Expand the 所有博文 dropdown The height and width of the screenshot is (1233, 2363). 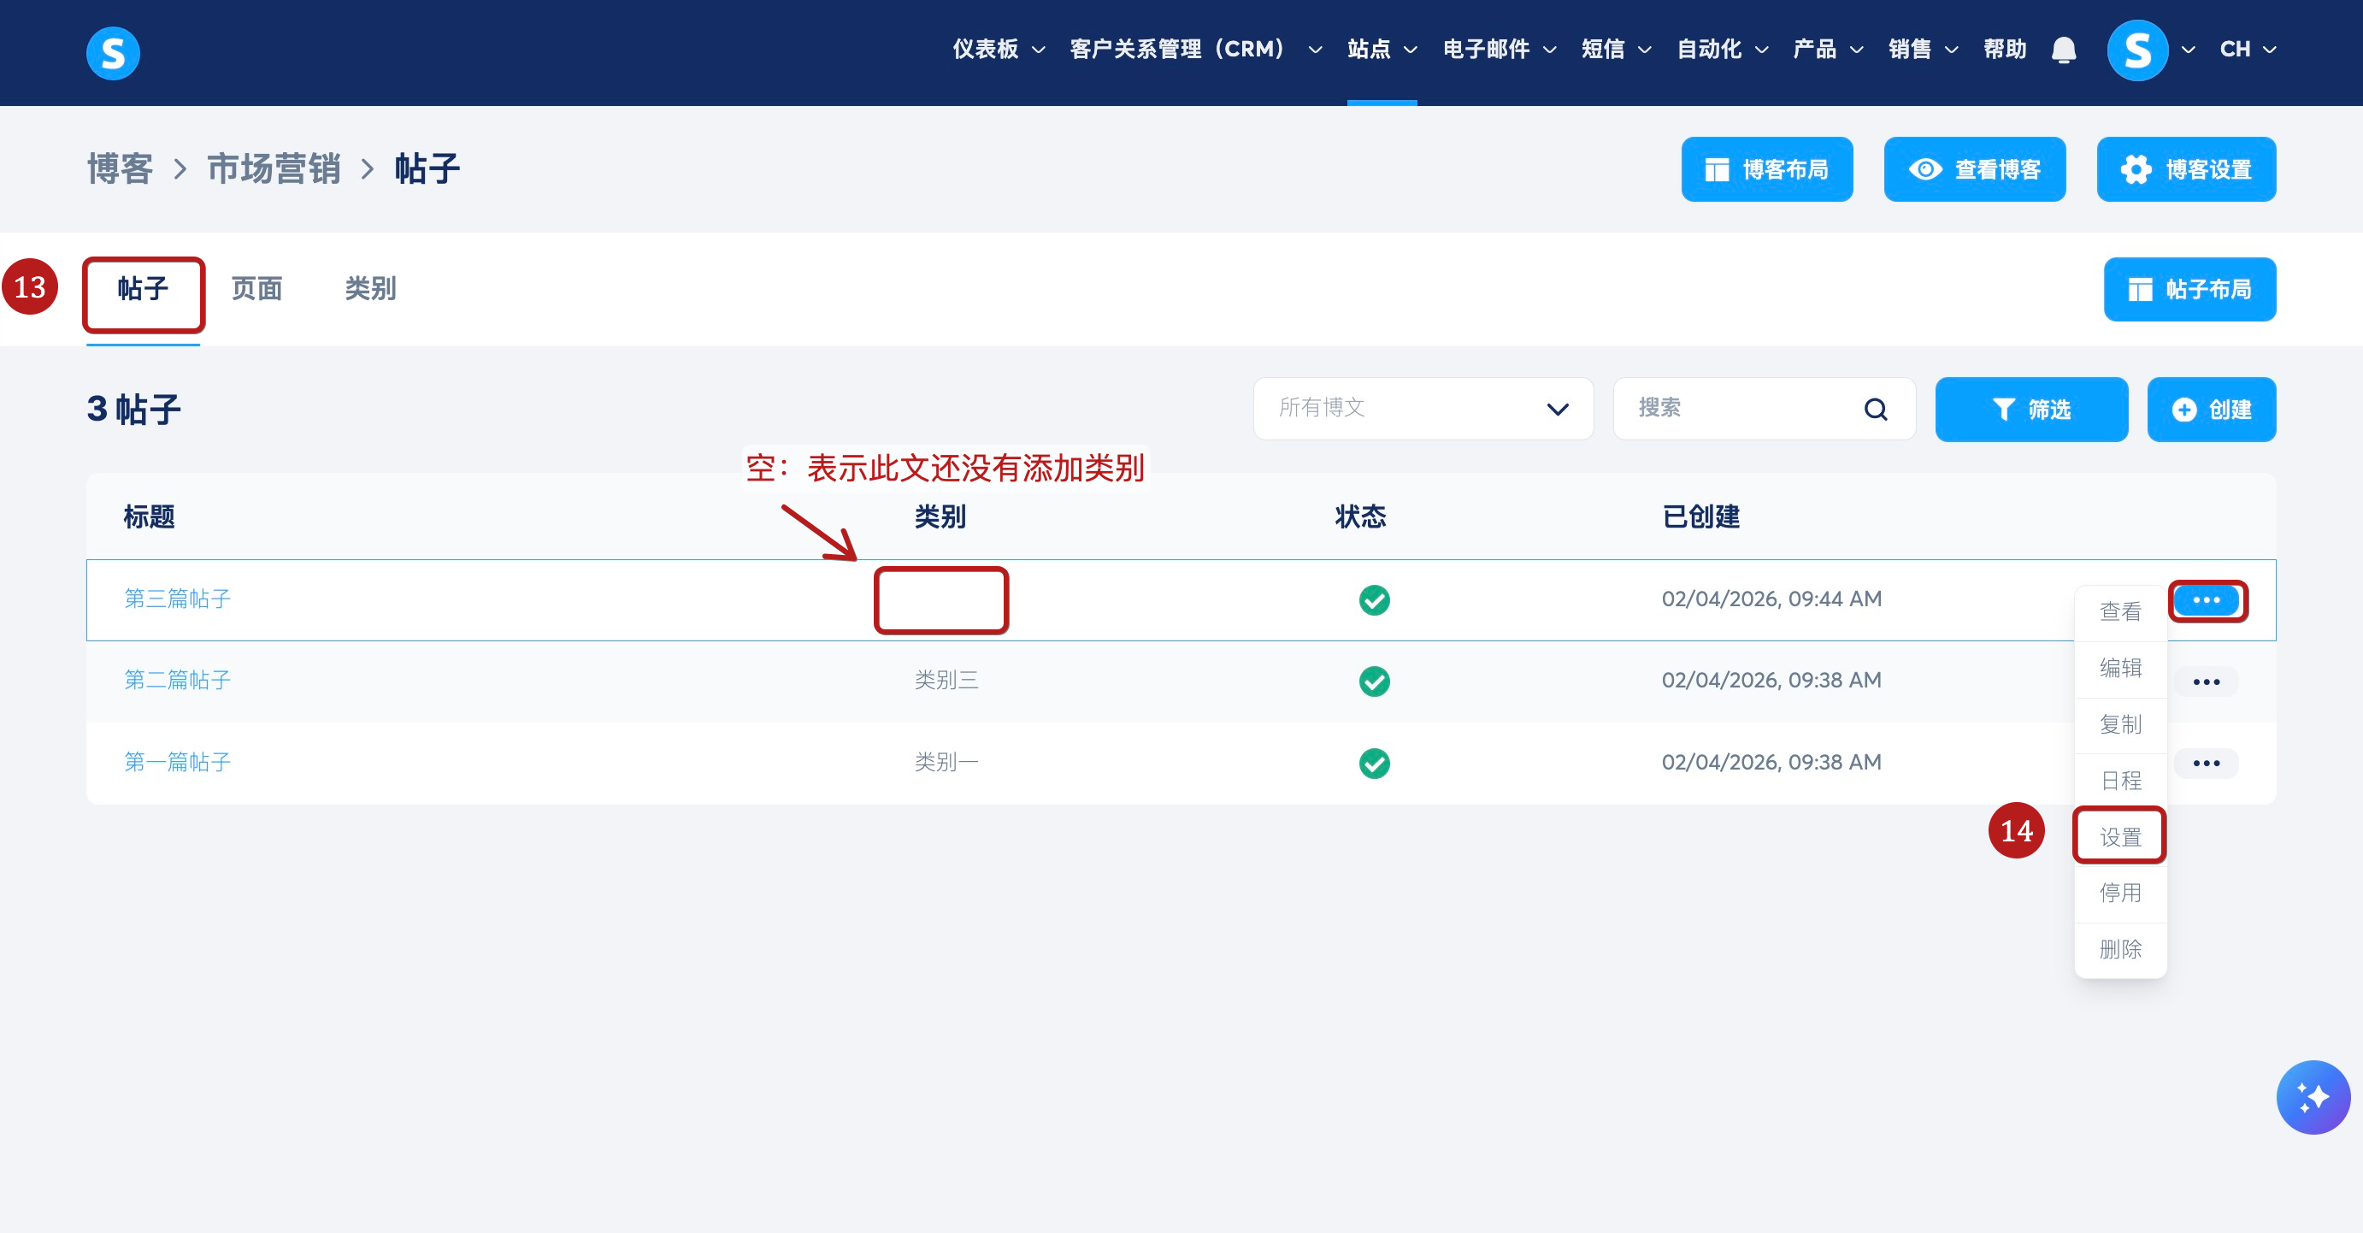click(1422, 410)
